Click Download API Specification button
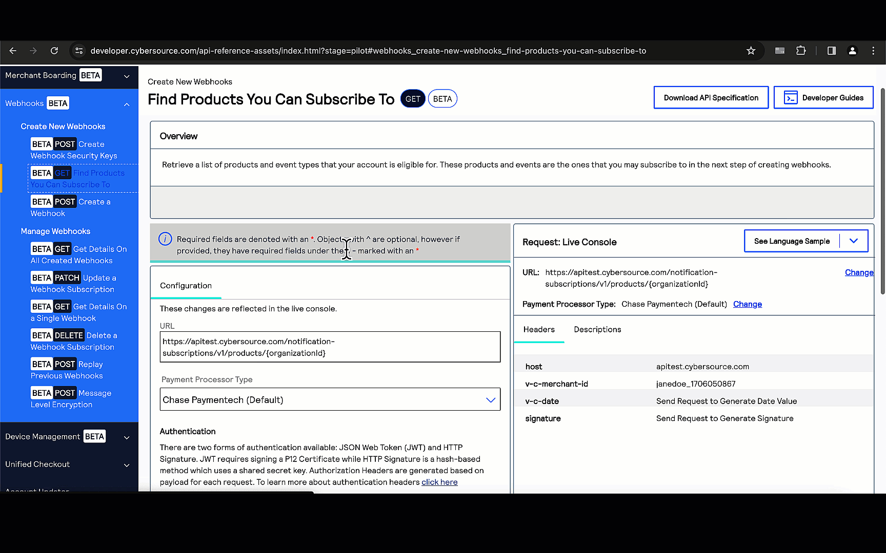 click(711, 98)
